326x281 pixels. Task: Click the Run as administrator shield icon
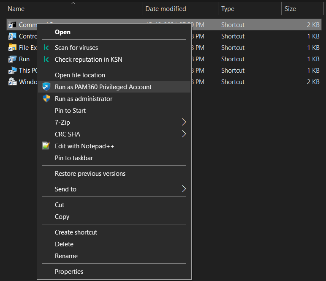click(x=46, y=99)
